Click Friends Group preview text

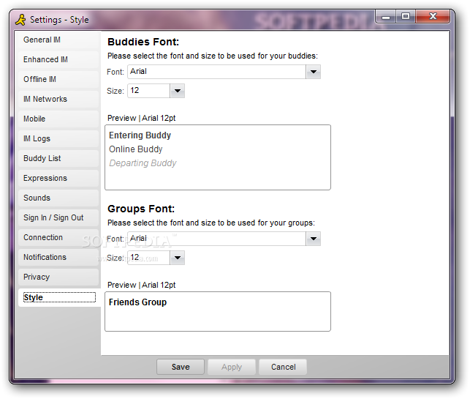[x=137, y=302]
